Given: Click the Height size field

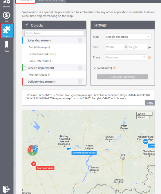Looking at the screenshot, I should coord(137,47).
